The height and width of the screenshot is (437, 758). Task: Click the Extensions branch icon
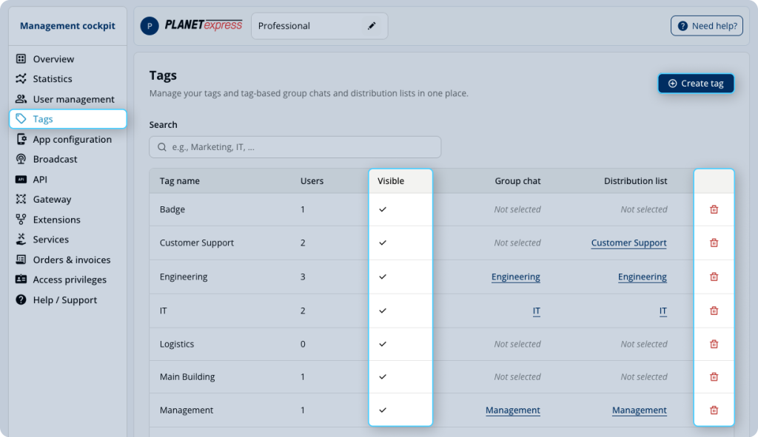21,219
